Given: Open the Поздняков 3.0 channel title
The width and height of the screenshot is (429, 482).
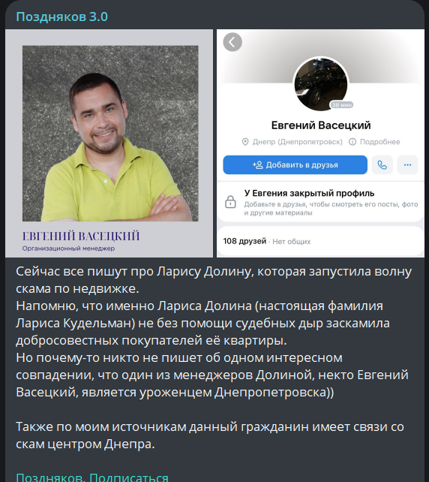Looking at the screenshot, I should pos(61,17).
